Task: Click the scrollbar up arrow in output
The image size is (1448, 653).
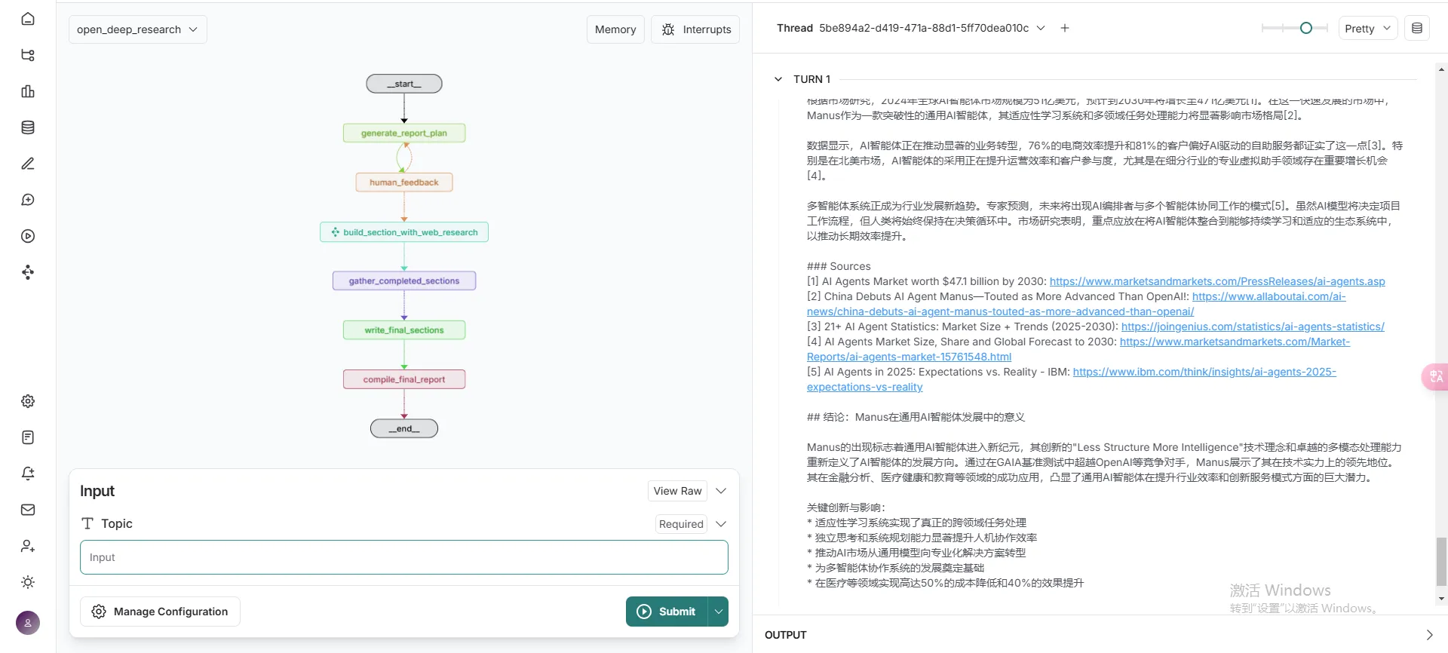Action: (x=1441, y=69)
